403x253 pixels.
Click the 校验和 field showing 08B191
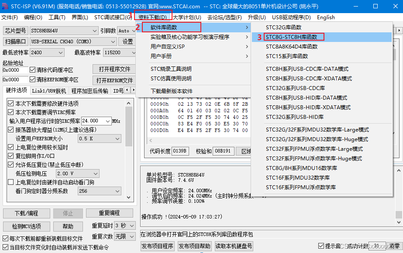pos(223,151)
